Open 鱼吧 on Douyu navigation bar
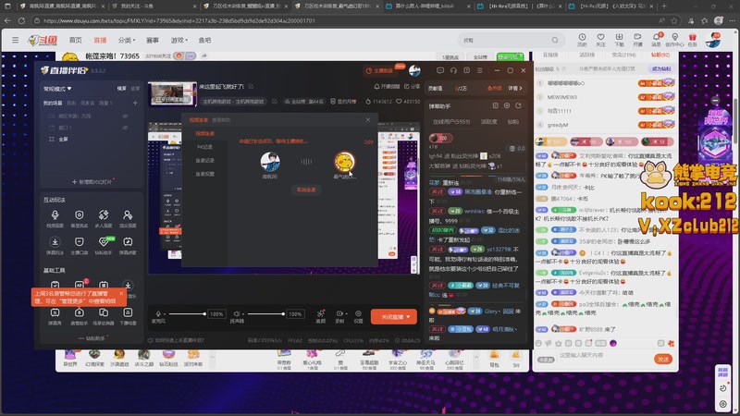Screen dimensions: 740x416 (204, 40)
